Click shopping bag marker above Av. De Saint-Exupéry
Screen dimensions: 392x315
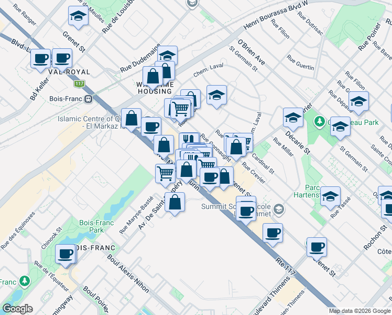(186, 171)
